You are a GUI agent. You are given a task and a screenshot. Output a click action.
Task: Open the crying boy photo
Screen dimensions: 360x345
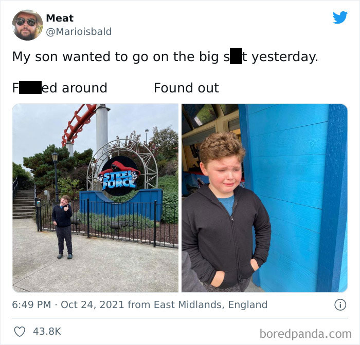[265, 198]
